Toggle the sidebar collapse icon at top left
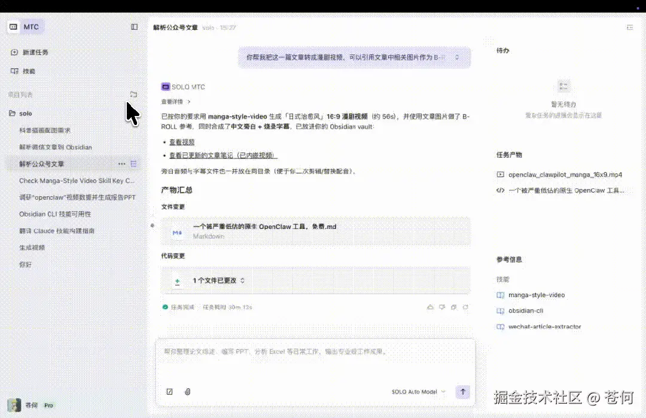The height and width of the screenshot is (418, 646). 134,27
